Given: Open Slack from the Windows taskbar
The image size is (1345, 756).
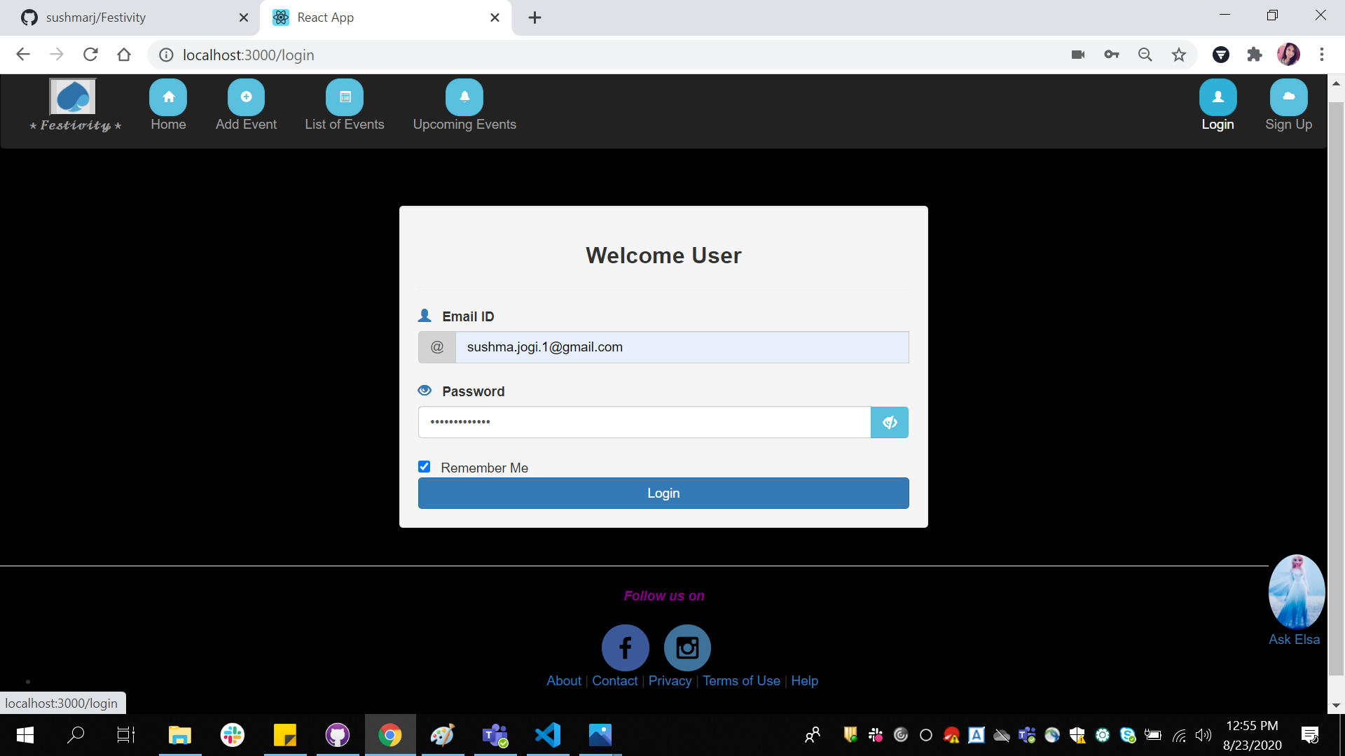Looking at the screenshot, I should [232, 735].
